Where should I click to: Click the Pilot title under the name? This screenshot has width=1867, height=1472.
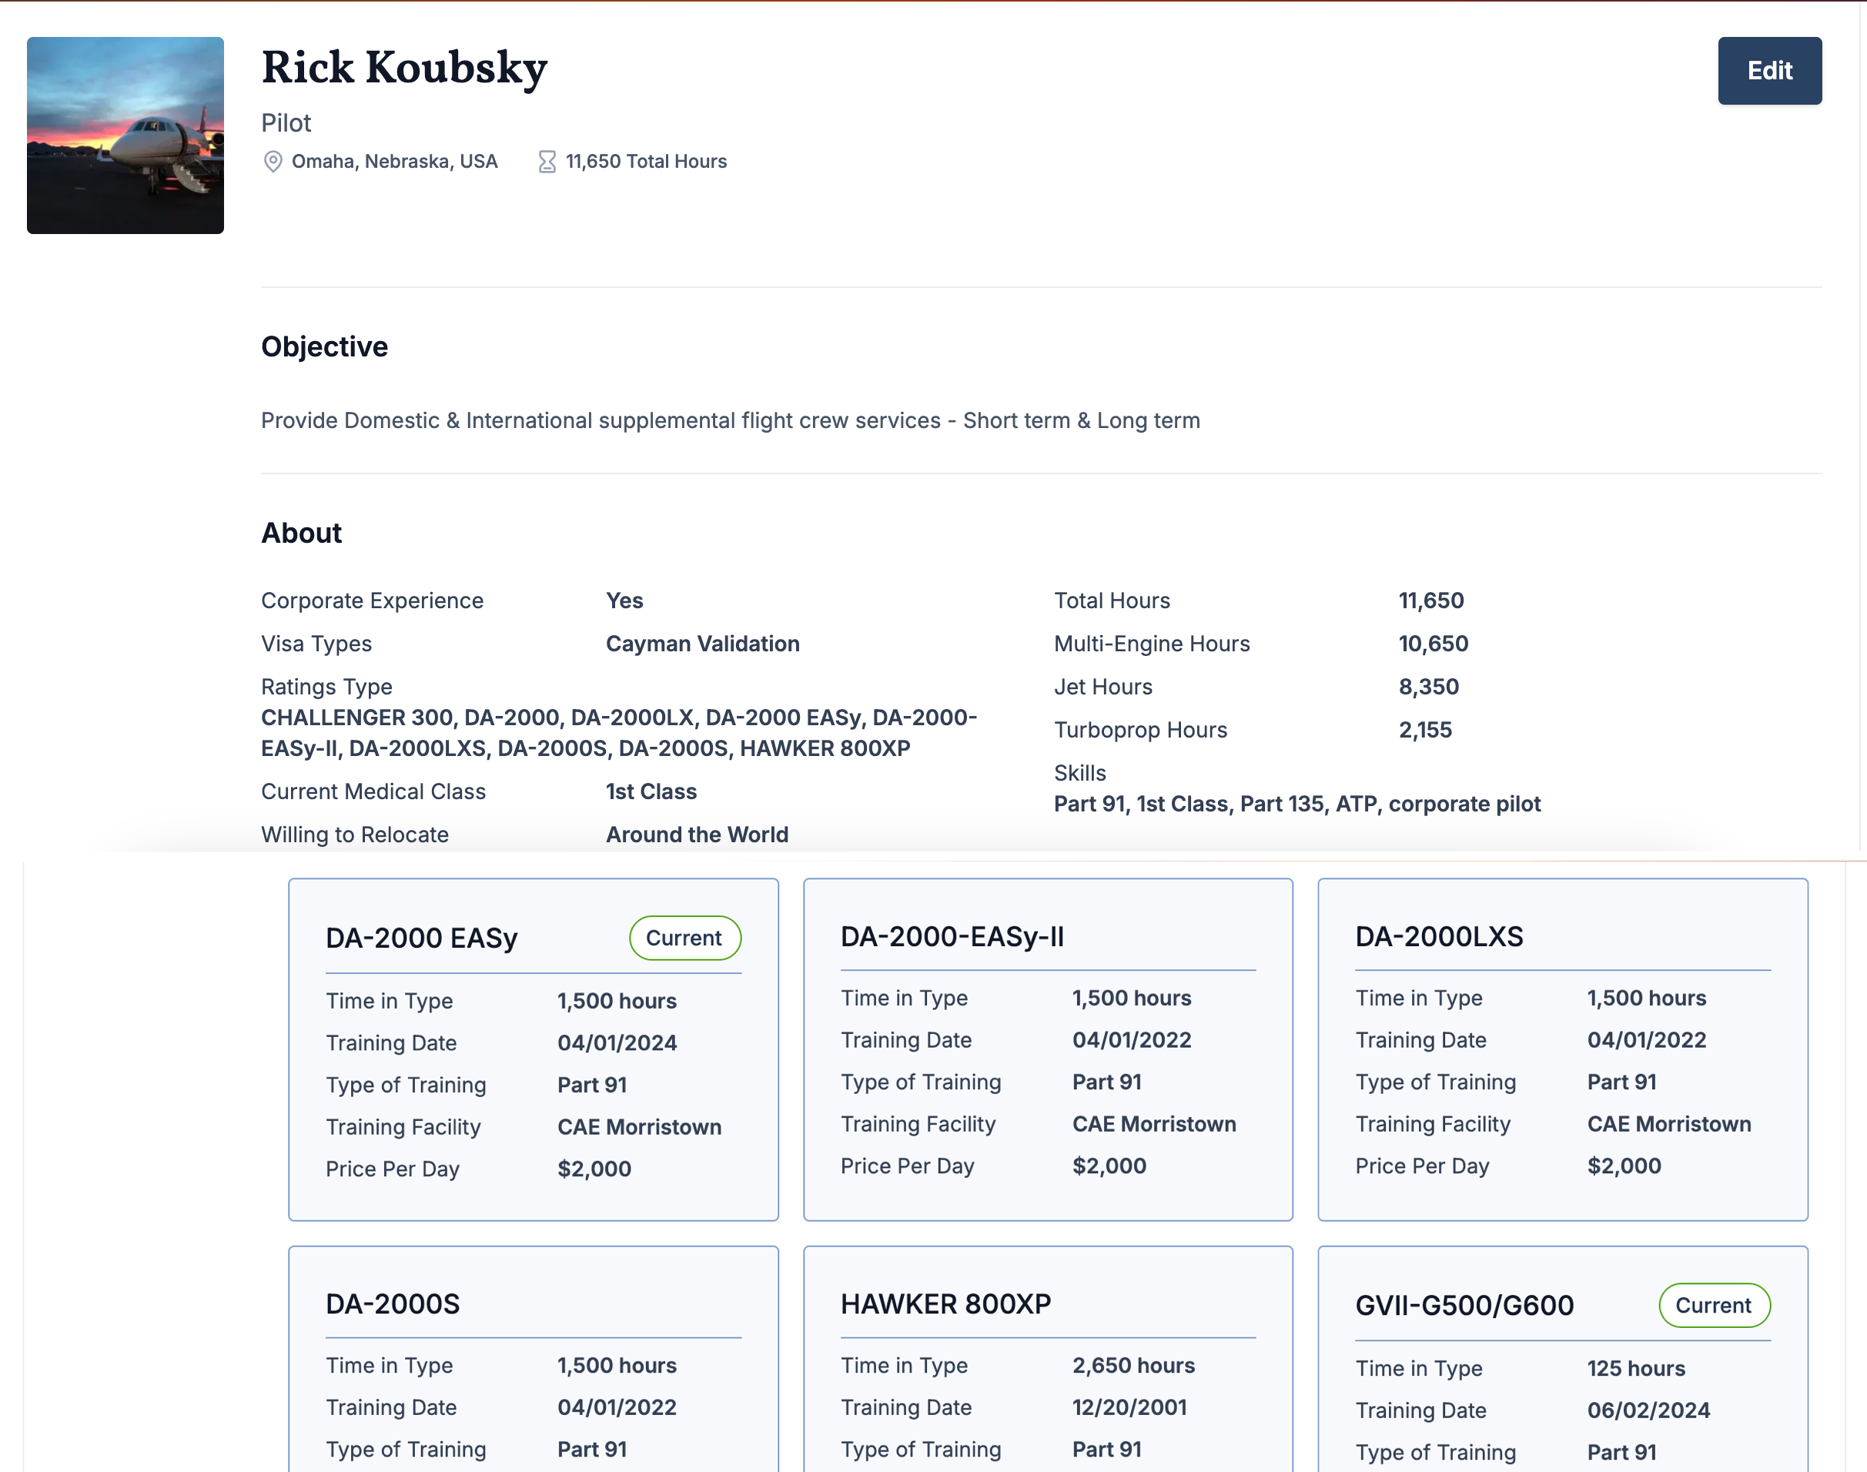286,123
